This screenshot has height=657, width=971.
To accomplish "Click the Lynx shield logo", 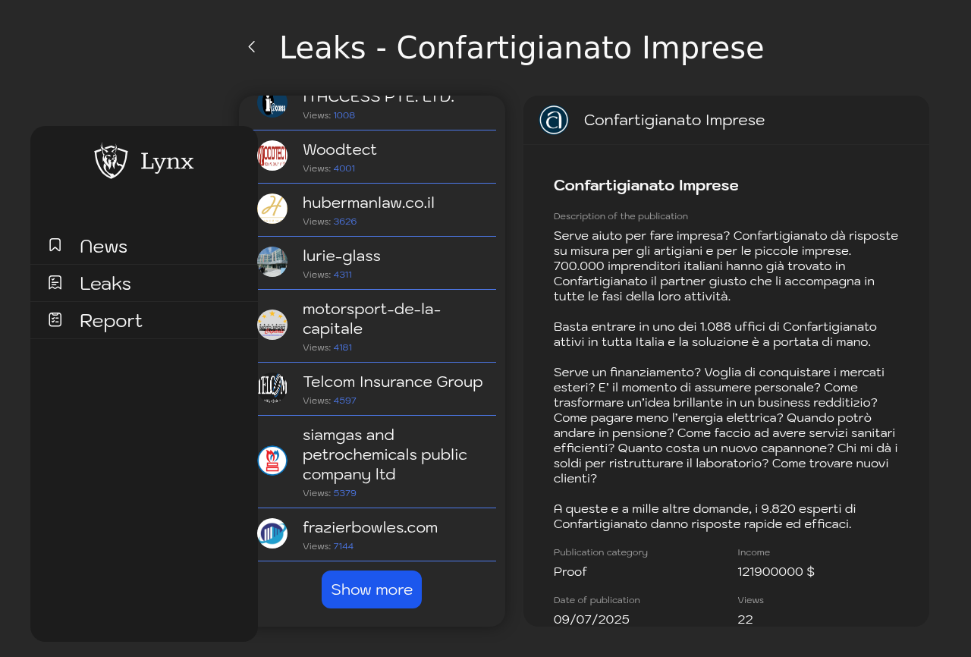I will (x=111, y=161).
